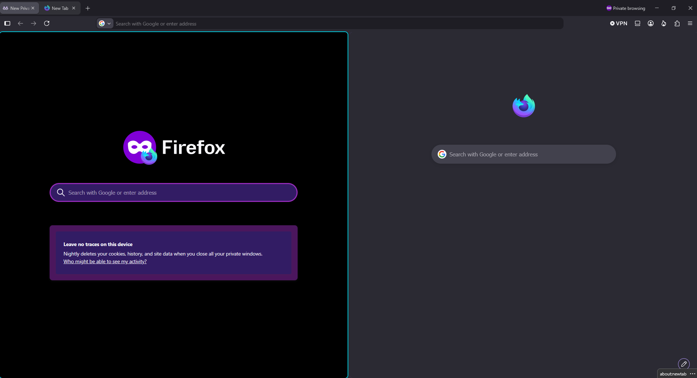
Task: Click the private pane search field
Action: (174, 192)
